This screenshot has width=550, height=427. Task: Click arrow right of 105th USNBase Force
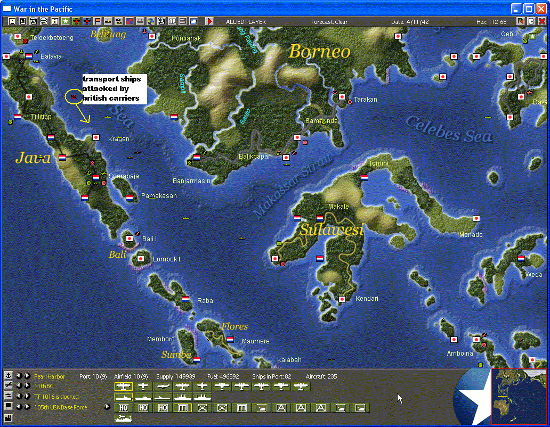(x=107, y=407)
